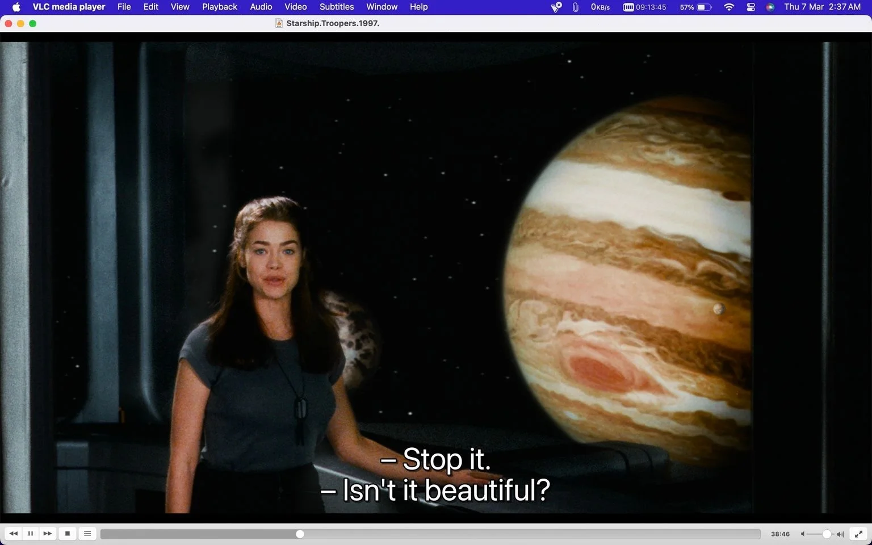Image resolution: width=872 pixels, height=545 pixels.
Task: Click the Starship.Troopers.1997. window title text
Action: coord(333,23)
